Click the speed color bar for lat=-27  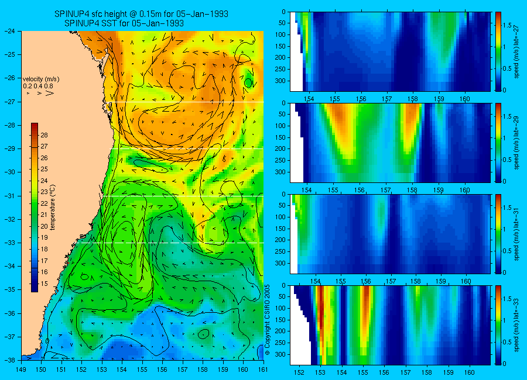[x=498, y=51]
